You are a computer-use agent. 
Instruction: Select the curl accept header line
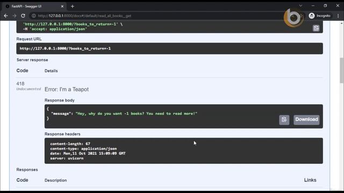55,29
